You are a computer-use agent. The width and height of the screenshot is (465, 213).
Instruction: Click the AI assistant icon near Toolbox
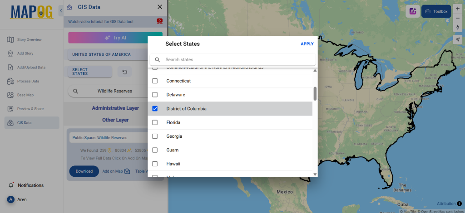pyautogui.click(x=413, y=11)
